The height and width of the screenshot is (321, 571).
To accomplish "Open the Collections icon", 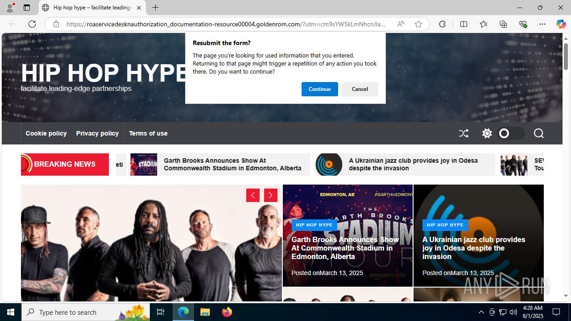I will coord(503,24).
